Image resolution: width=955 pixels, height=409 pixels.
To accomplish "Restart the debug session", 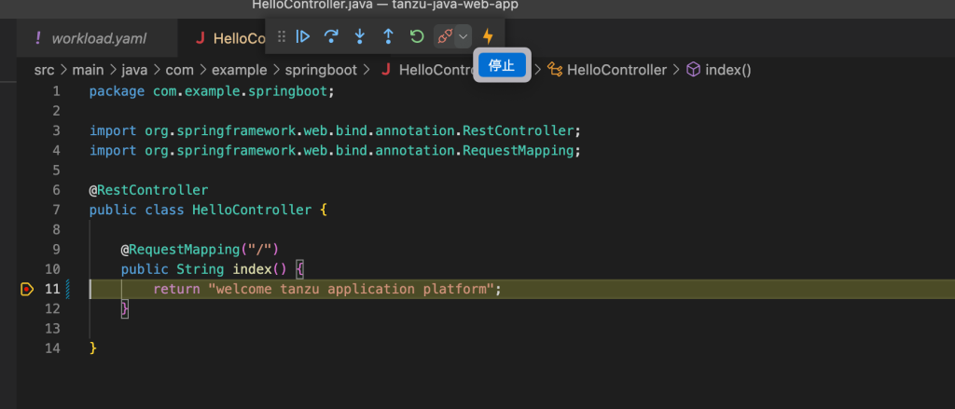I will click(x=417, y=36).
